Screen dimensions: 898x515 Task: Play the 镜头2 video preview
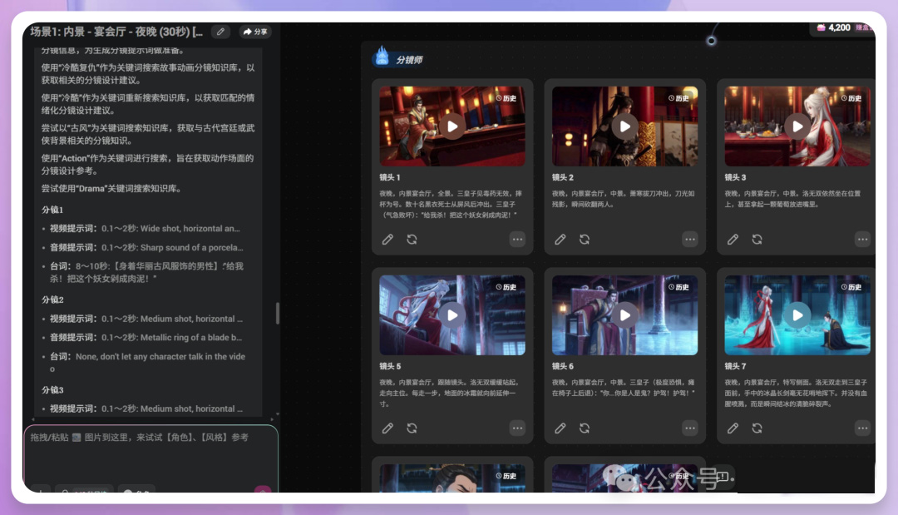[x=624, y=126]
